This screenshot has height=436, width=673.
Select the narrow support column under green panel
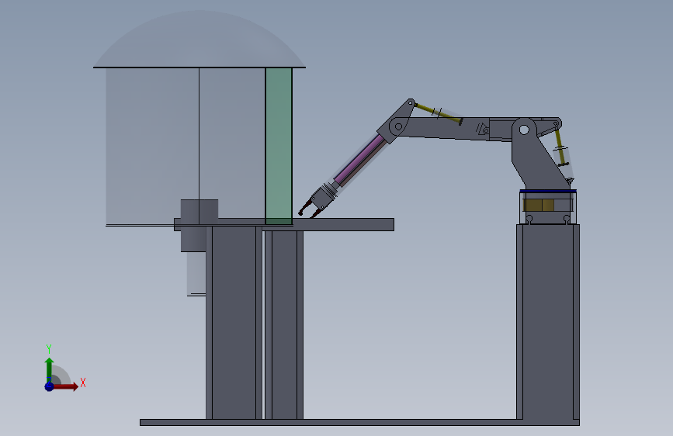point(284,325)
